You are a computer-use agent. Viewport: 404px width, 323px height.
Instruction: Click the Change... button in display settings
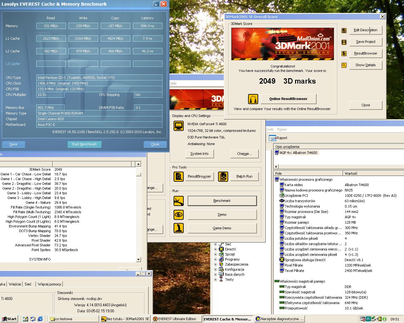[244, 154]
